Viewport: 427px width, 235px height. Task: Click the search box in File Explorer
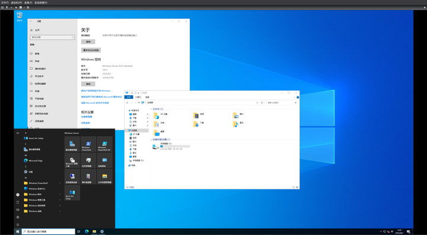point(282,102)
